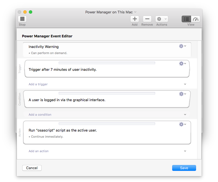Screen dimensions: 218x182
Task: Click the 'Can perform on demand' detail text
Action: [x=49, y=53]
